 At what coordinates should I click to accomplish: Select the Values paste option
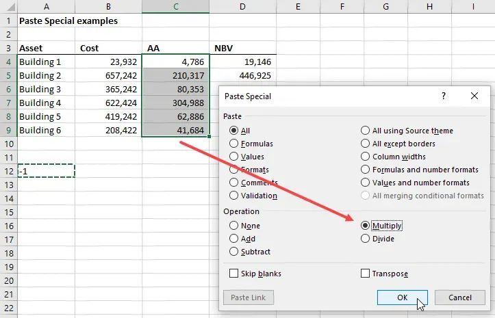pos(235,157)
